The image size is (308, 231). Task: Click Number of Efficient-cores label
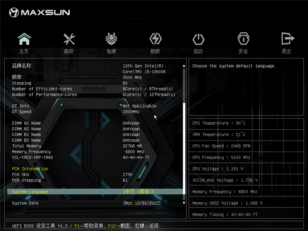[x=42, y=89]
